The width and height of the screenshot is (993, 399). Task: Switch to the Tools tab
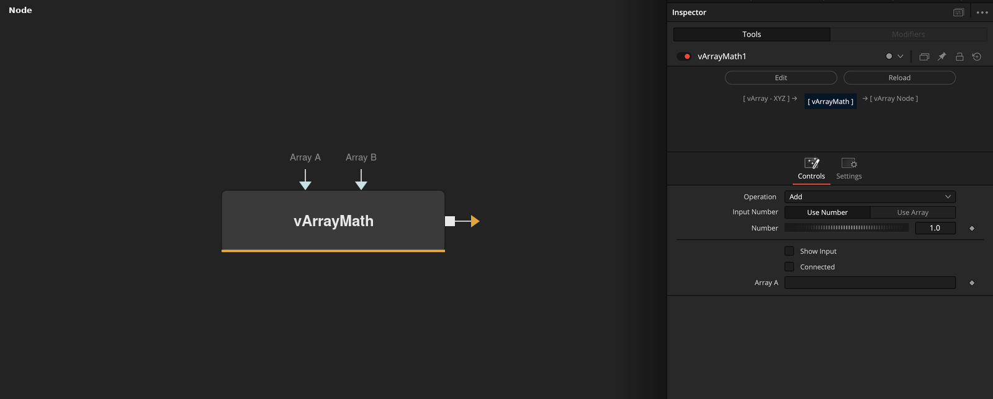(x=752, y=34)
